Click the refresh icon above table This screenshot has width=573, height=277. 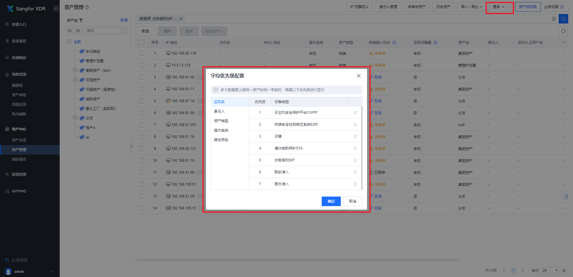pyautogui.click(x=563, y=31)
